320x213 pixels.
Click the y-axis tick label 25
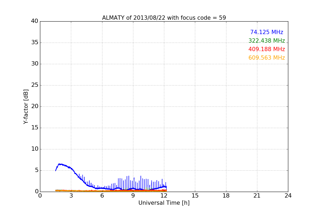click(35, 85)
